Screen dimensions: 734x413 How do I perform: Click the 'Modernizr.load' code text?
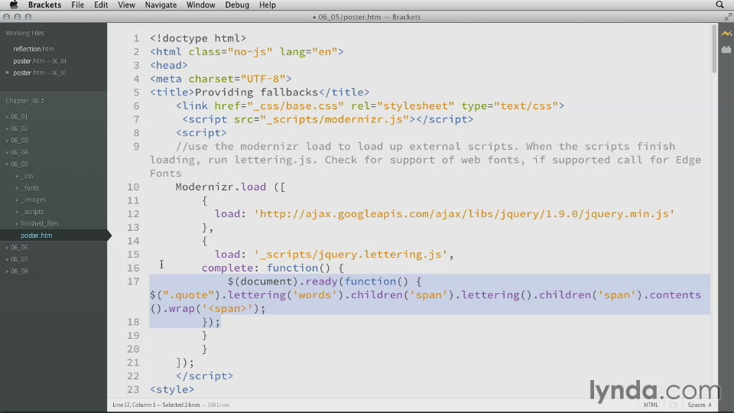tap(220, 187)
